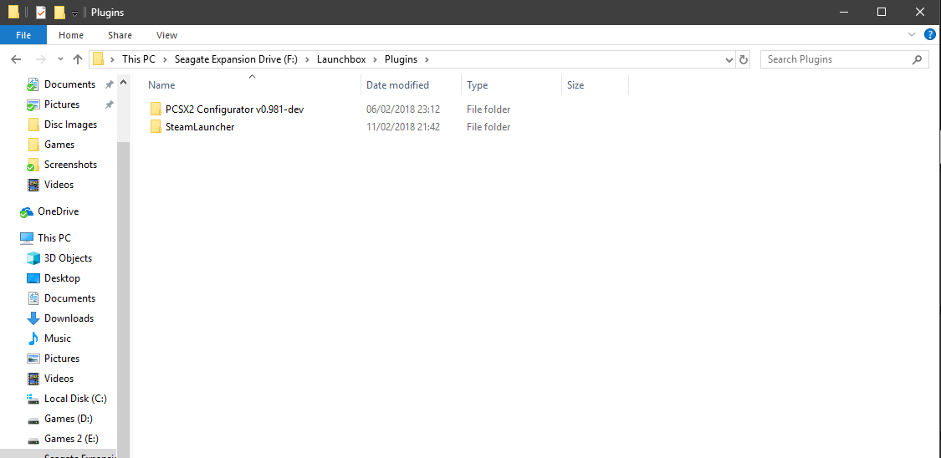Select OneDrive in the navigation pane
The height and width of the screenshot is (458, 941).
point(59,211)
